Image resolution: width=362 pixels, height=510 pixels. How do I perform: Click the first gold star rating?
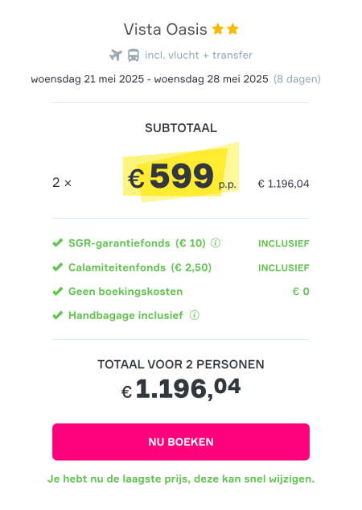click(x=218, y=29)
